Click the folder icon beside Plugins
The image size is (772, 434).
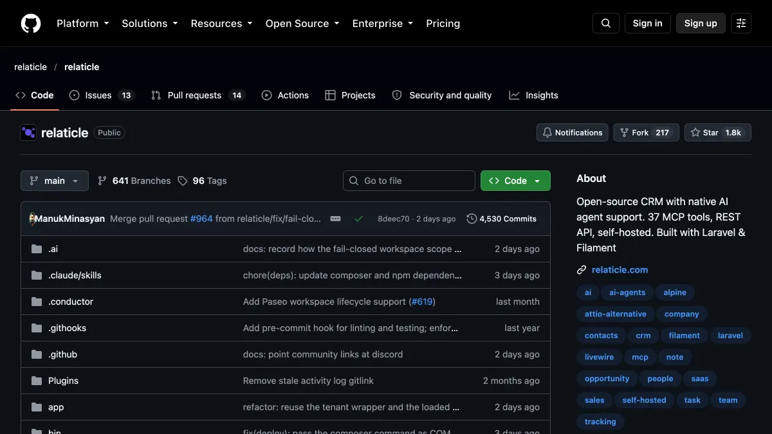pos(37,381)
